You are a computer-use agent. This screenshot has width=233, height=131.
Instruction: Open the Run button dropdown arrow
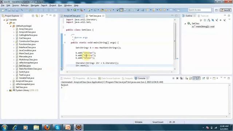(78, 10)
